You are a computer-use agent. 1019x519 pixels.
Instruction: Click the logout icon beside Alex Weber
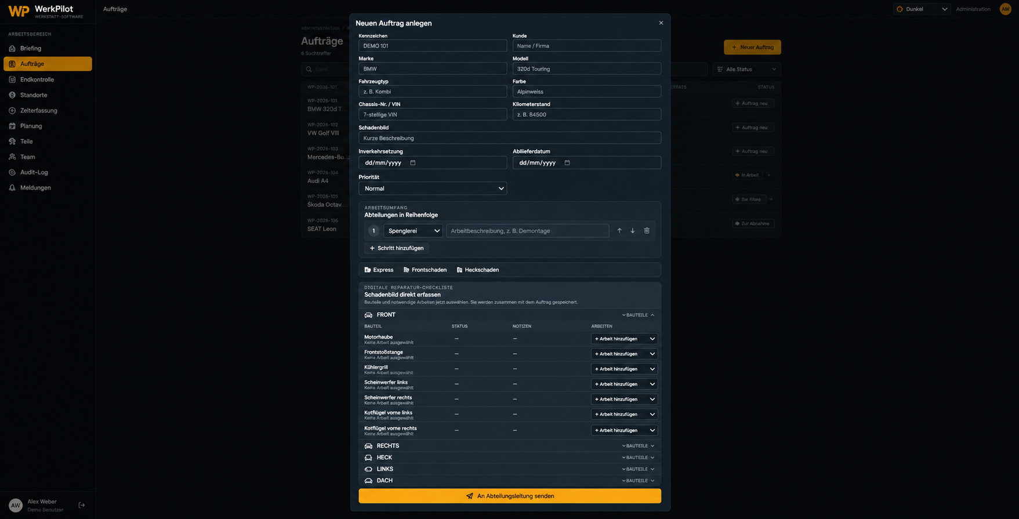coord(82,505)
